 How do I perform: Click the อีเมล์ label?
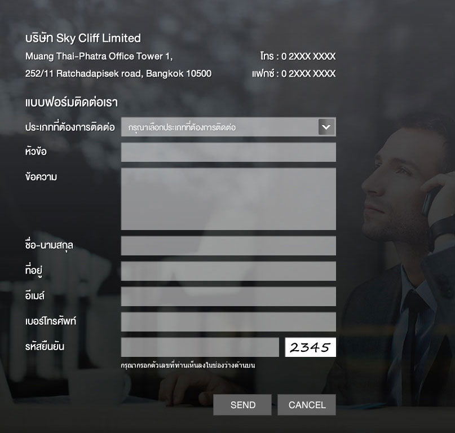pyautogui.click(x=35, y=295)
